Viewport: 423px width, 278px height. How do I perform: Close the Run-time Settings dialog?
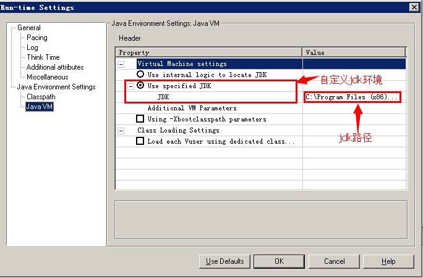pos(413,7)
